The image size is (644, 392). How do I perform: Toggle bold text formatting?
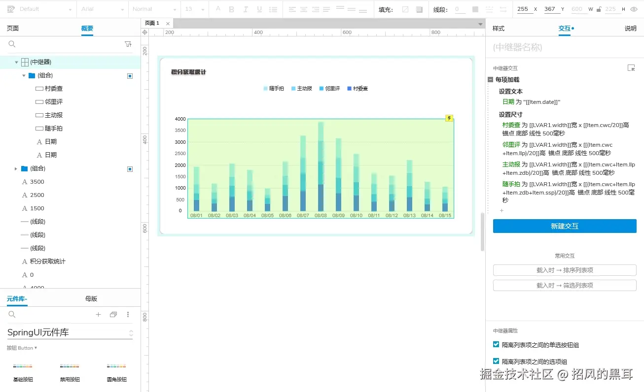[x=232, y=9]
